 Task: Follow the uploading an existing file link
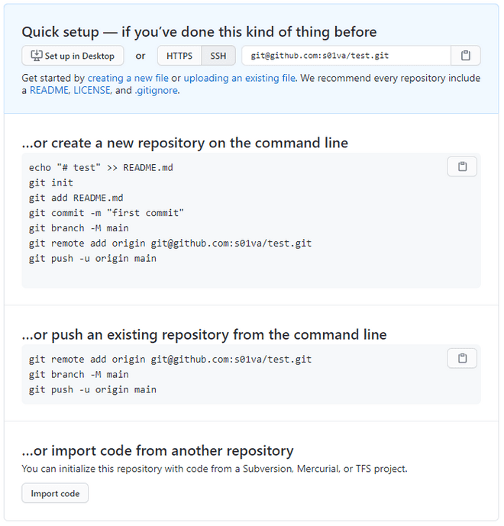[240, 78]
